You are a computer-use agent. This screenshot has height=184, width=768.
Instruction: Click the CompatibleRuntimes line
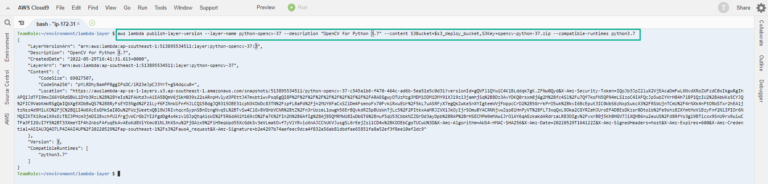58,148
